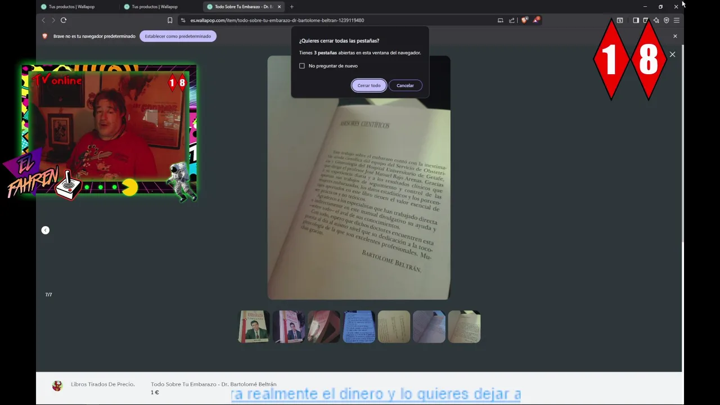Viewport: 720px width, 405px height.
Task: Click the '1 €' price text
Action: [x=155, y=393]
